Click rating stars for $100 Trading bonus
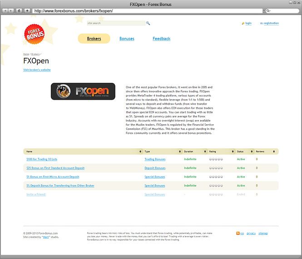This screenshot has height=259, width=302. click(216, 159)
